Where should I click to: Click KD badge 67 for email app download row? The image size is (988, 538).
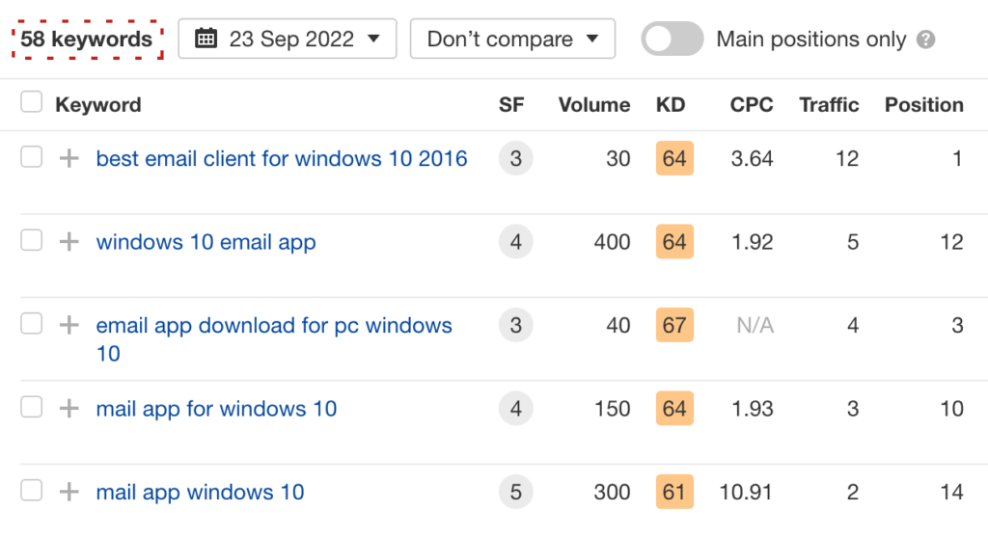(674, 326)
